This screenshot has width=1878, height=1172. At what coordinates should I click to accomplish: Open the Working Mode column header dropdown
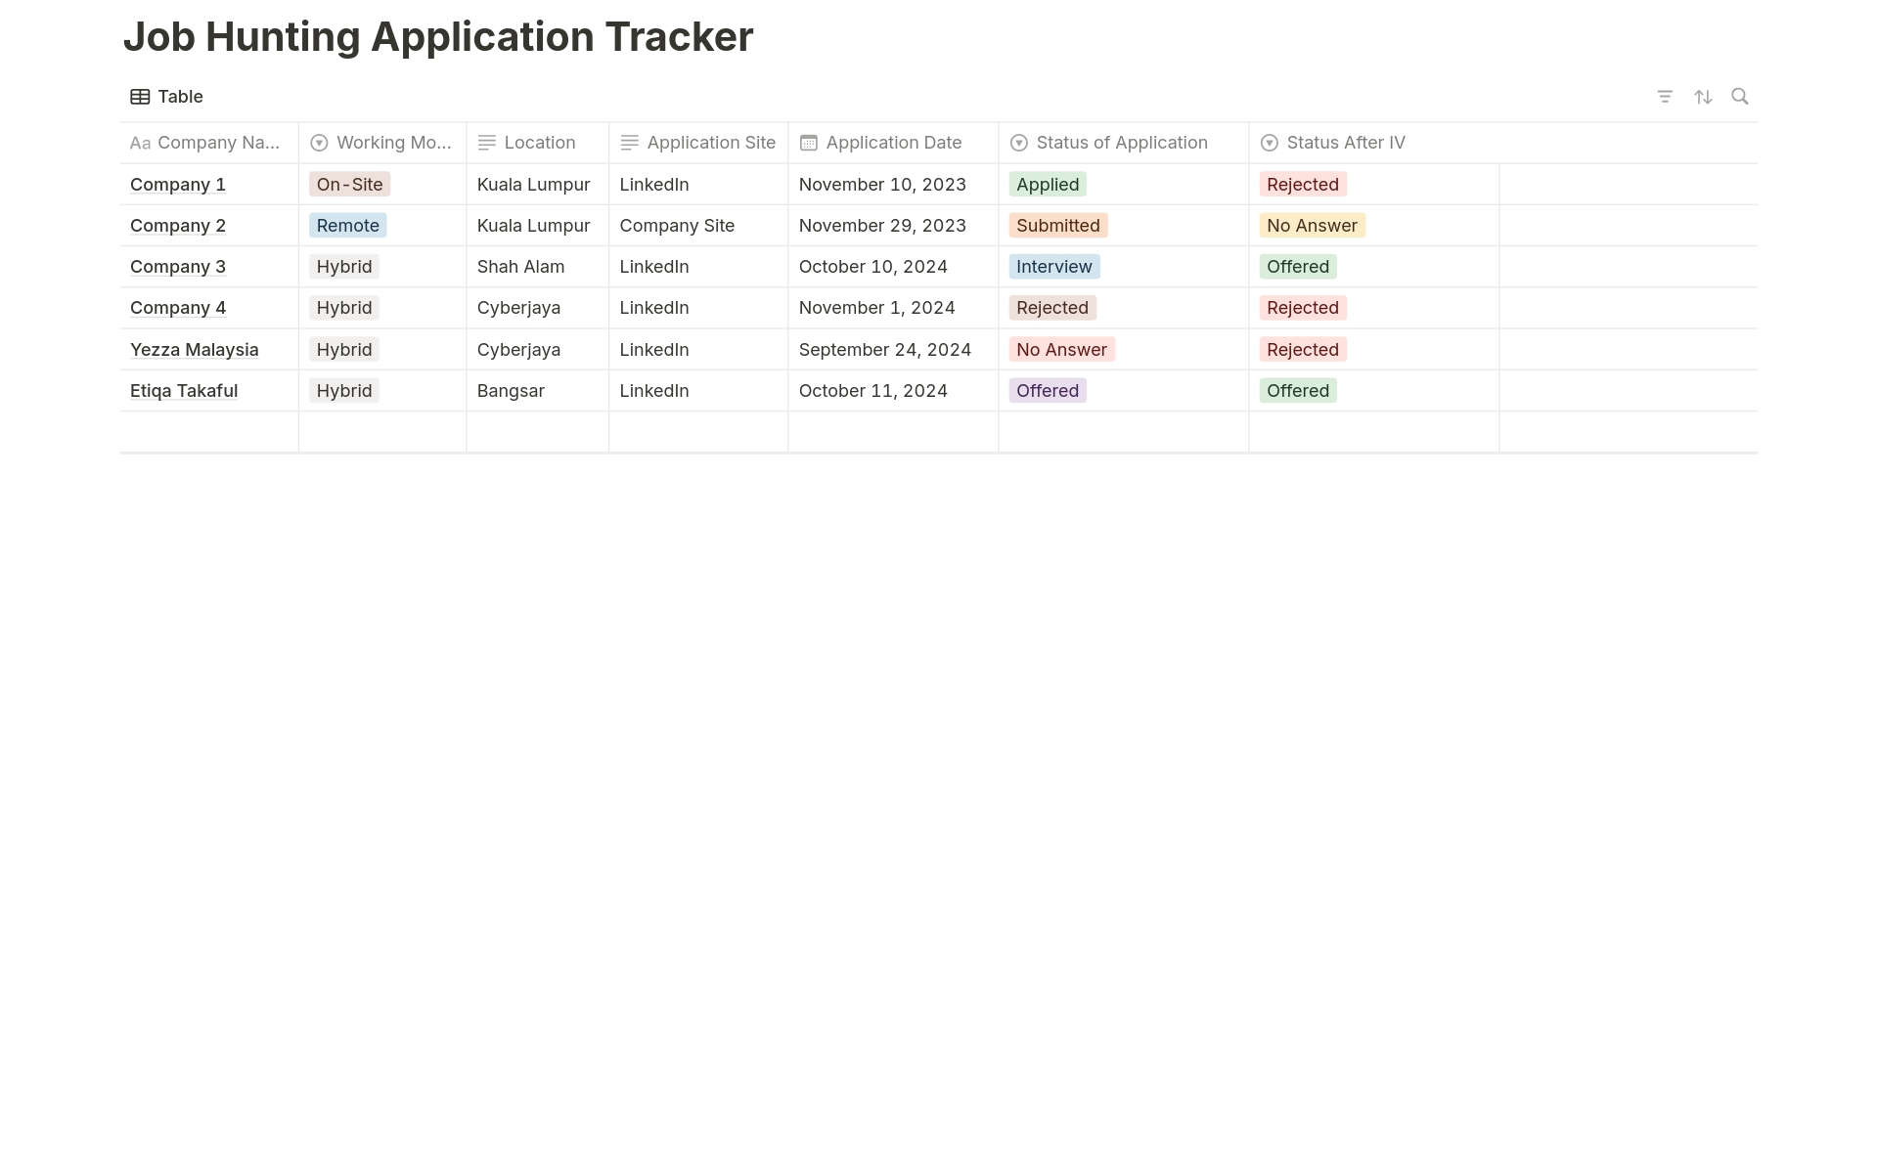tap(381, 143)
